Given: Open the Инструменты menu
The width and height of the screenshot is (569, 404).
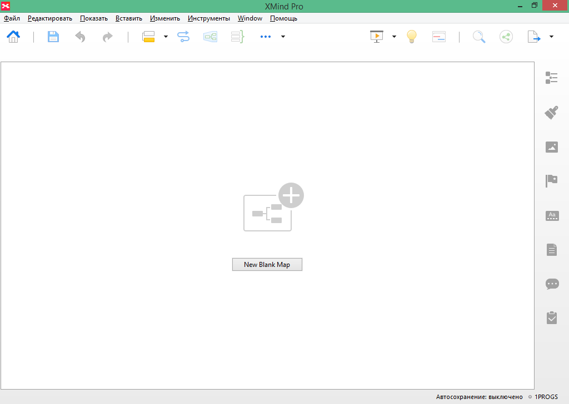Looking at the screenshot, I should pyautogui.click(x=208, y=18).
